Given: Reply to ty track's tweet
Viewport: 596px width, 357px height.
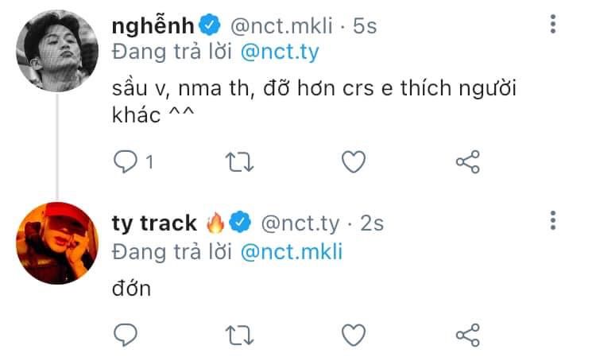Looking at the screenshot, I should click(126, 333).
